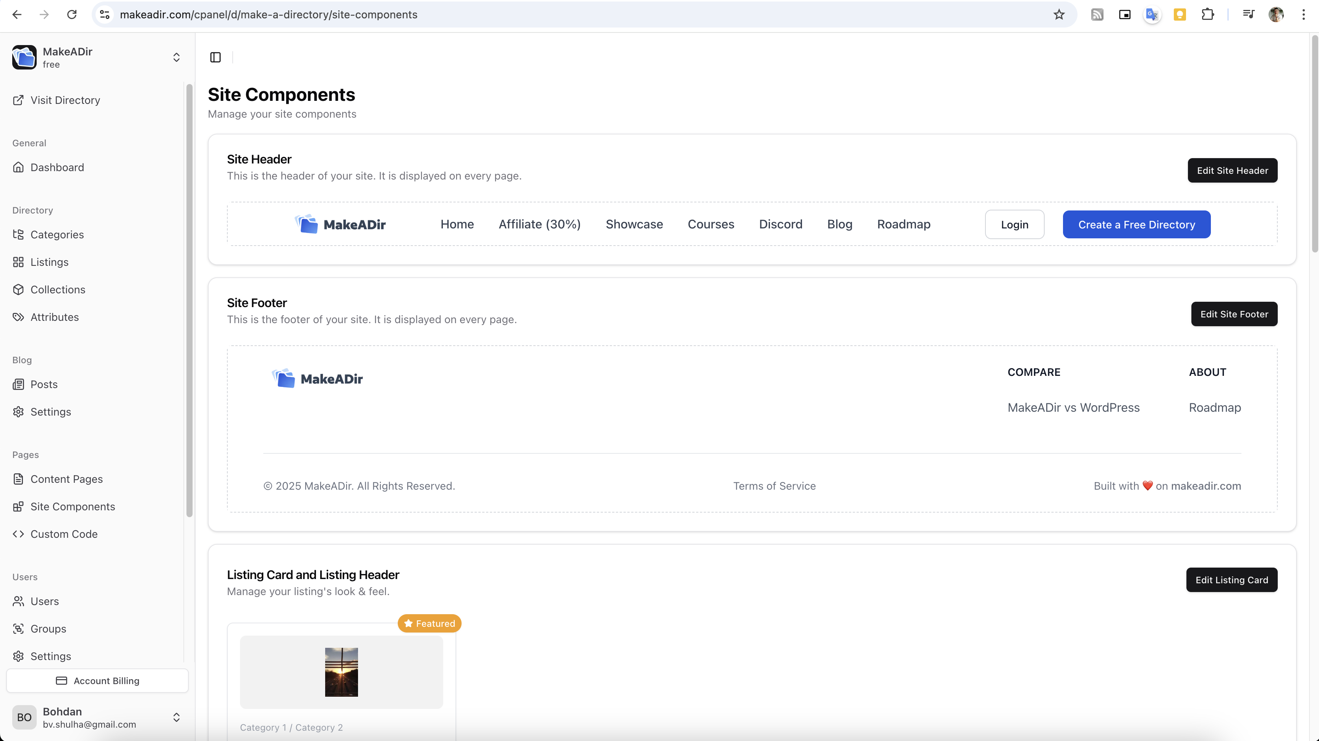Screen dimensions: 1319x741
Task: Open the Chrome three-dot menu
Action: 1303,15
